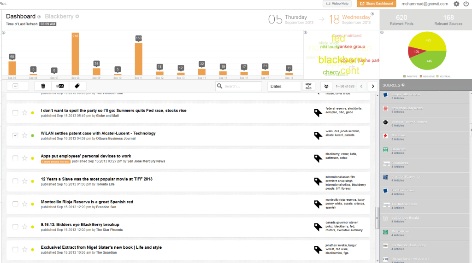Star the Bidders eye BlackBerry breakup article

(25, 227)
